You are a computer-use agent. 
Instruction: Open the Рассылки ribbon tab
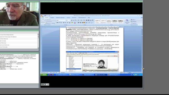[74, 18]
